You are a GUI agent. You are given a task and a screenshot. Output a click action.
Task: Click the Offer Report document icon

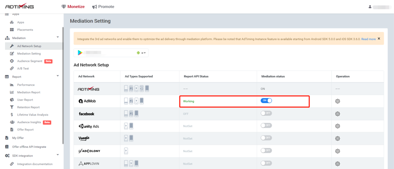tap(12, 129)
